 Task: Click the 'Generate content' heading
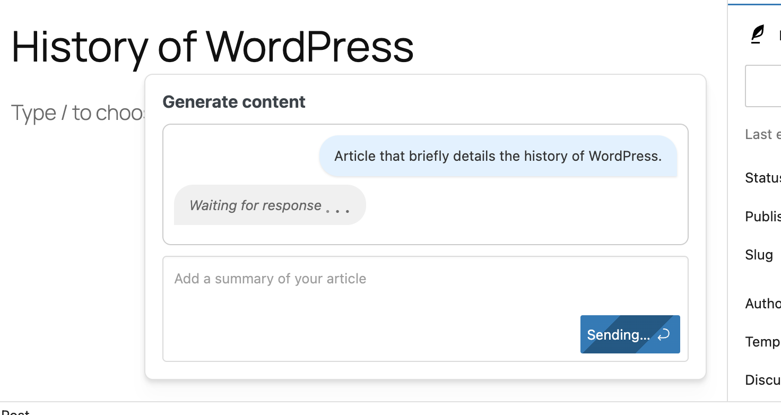234,102
